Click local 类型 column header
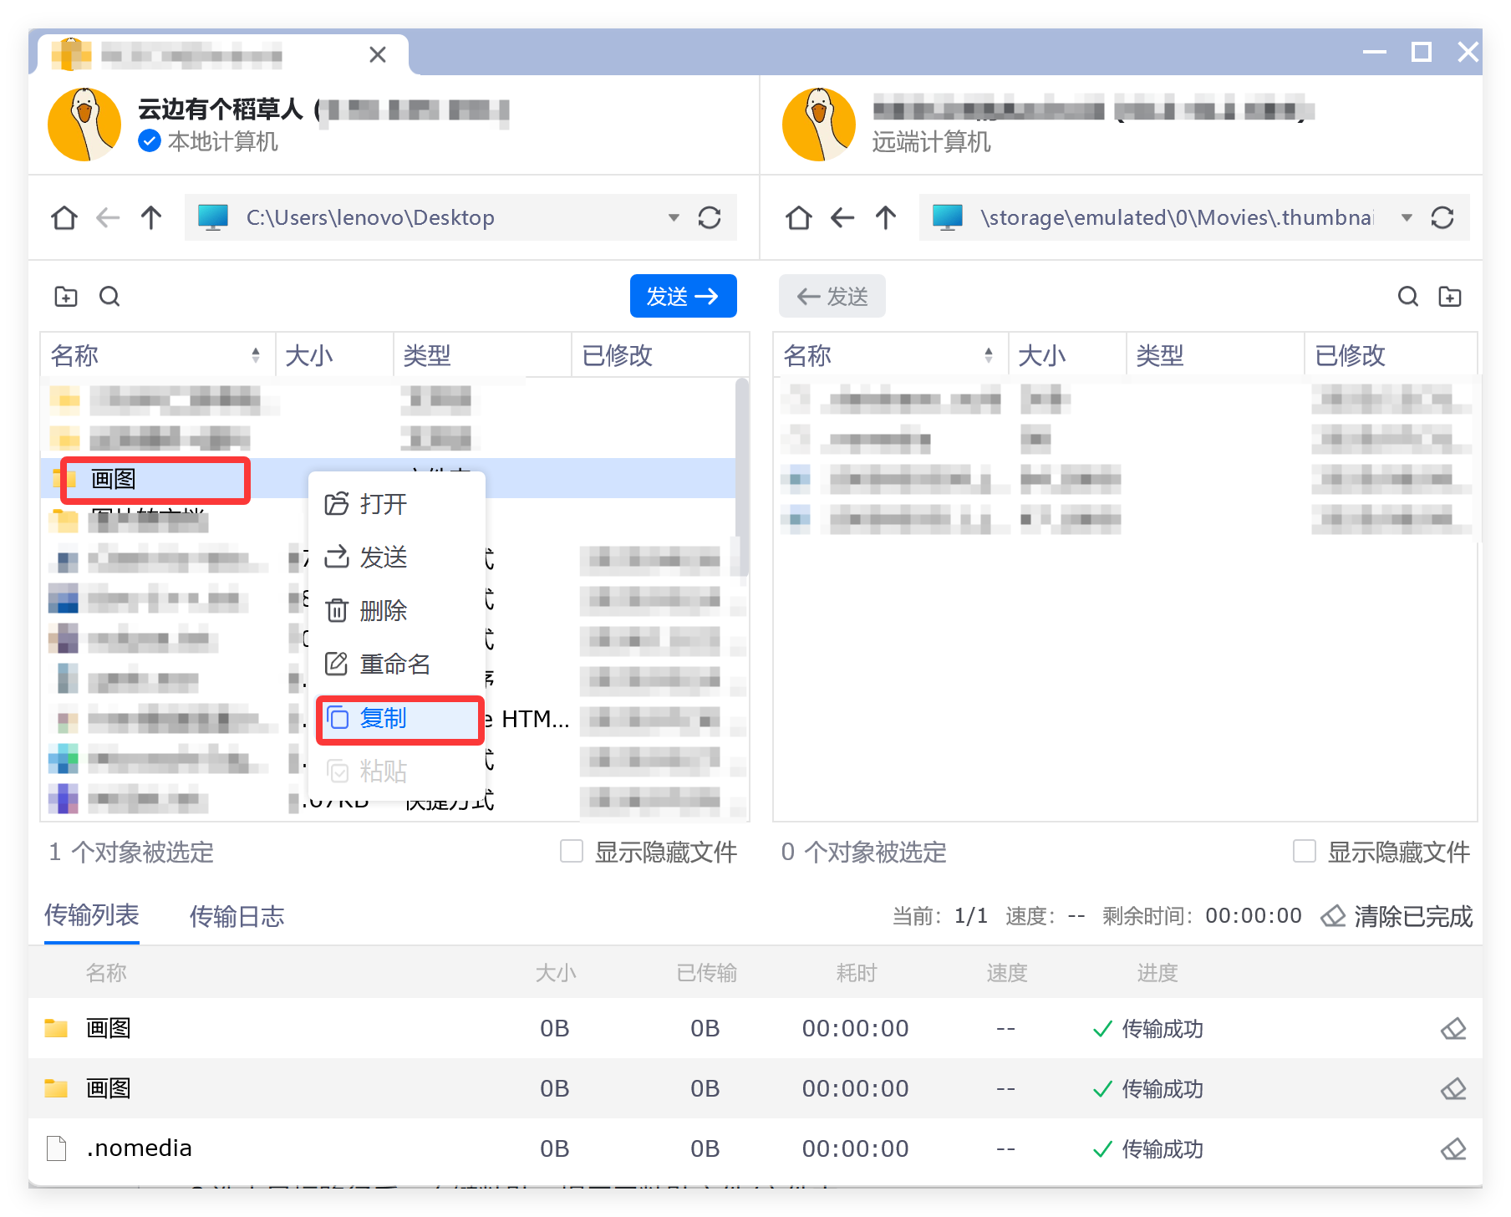This screenshot has width=1511, height=1217. click(482, 355)
